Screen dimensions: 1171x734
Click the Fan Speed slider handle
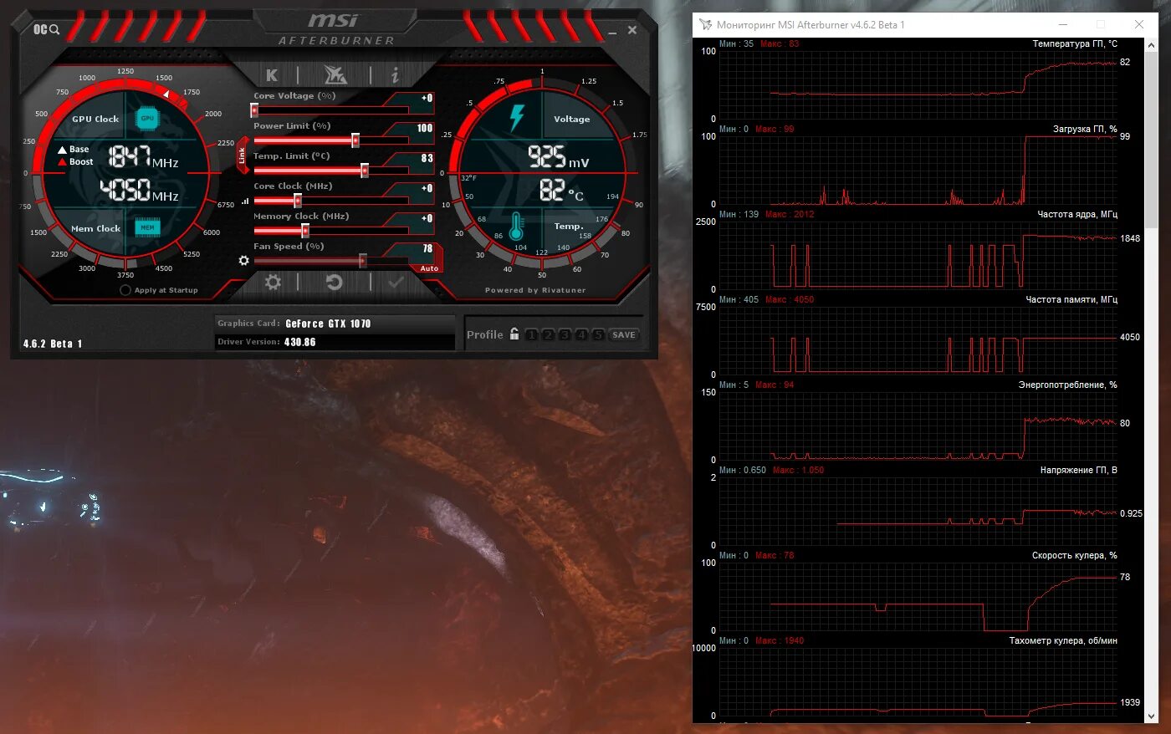362,261
